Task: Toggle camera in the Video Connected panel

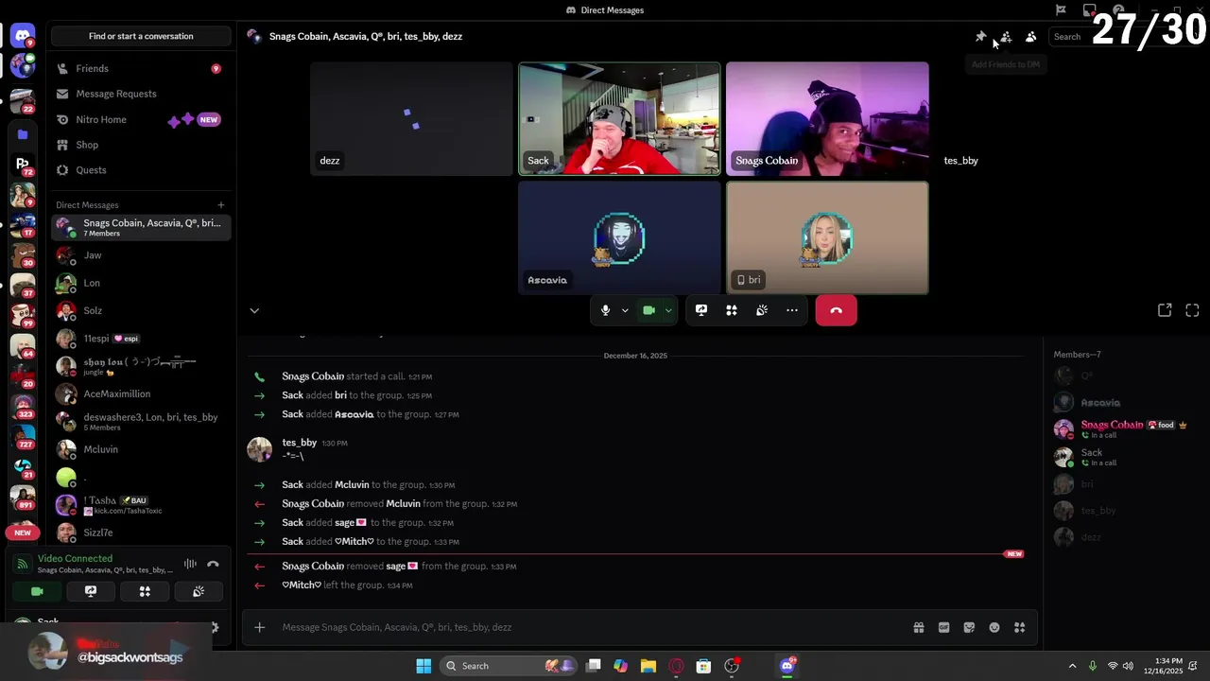Action: (37, 591)
